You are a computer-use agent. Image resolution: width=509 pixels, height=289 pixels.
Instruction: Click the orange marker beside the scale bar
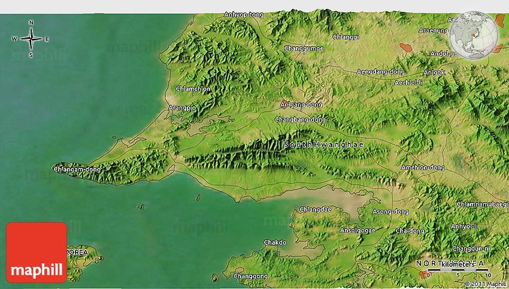coord(424,274)
